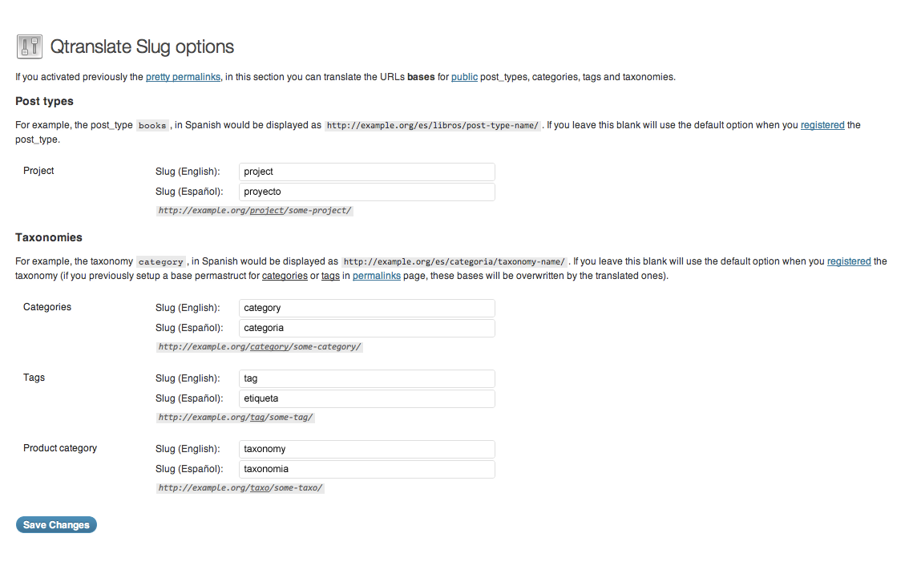Open the permalinks page link
The height and width of the screenshot is (586, 909).
pos(376,276)
